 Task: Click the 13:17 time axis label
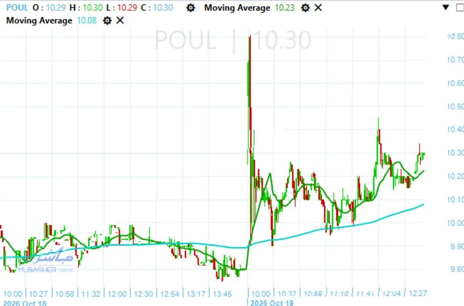(x=196, y=294)
